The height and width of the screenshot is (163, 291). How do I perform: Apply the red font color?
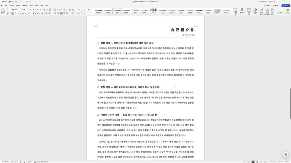[x=42, y=13]
